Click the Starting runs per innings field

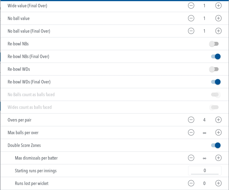pos(205,171)
